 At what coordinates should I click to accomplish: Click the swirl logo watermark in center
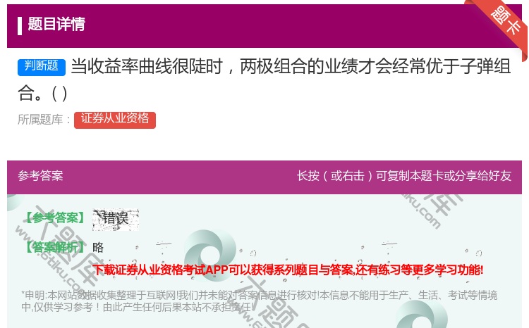(210, 254)
